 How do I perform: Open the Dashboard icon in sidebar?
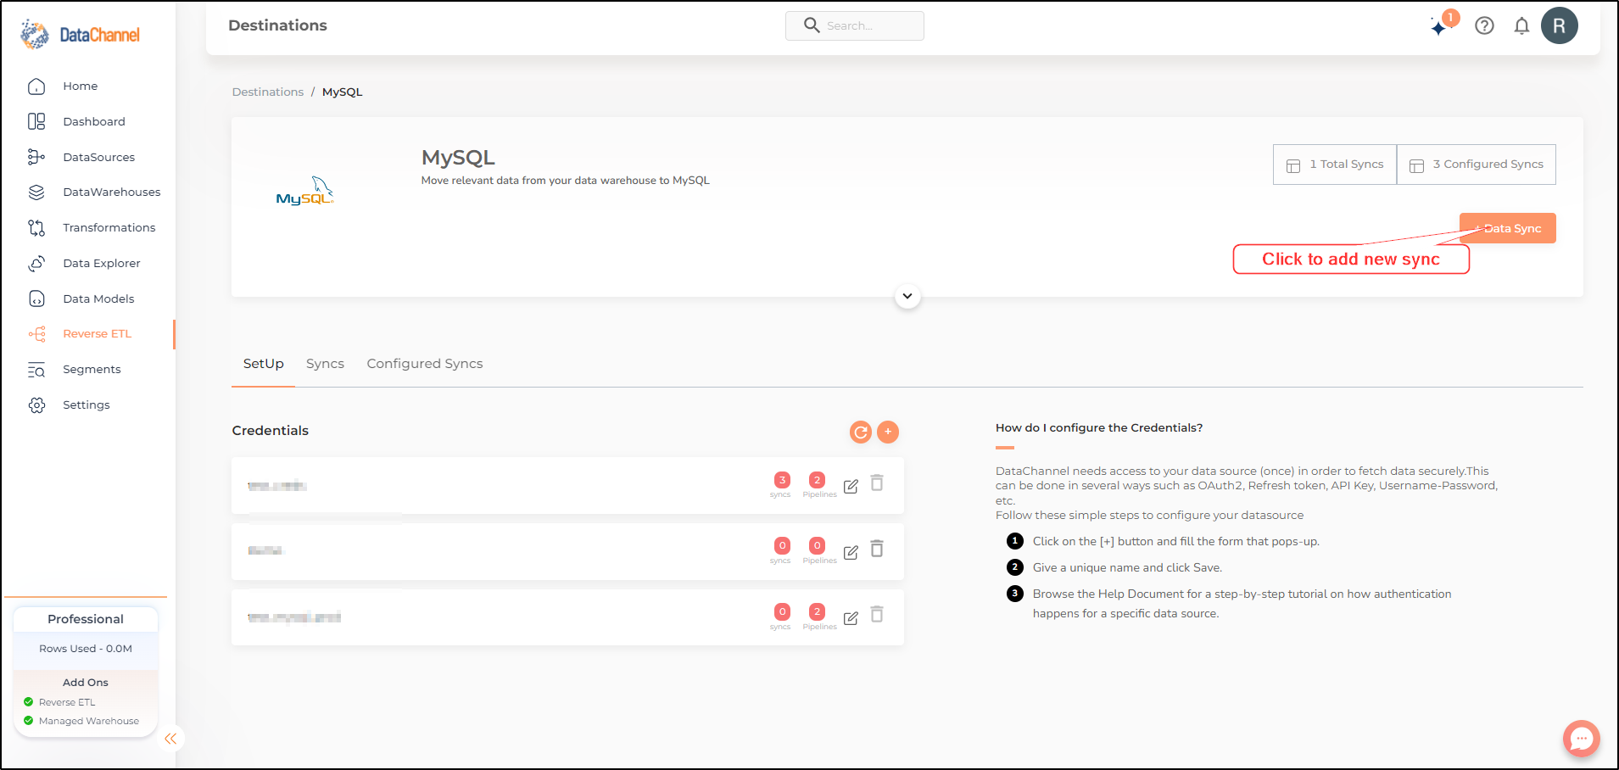36,122
